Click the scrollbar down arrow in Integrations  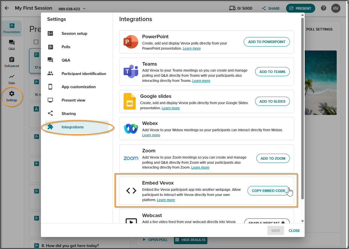coord(302,221)
